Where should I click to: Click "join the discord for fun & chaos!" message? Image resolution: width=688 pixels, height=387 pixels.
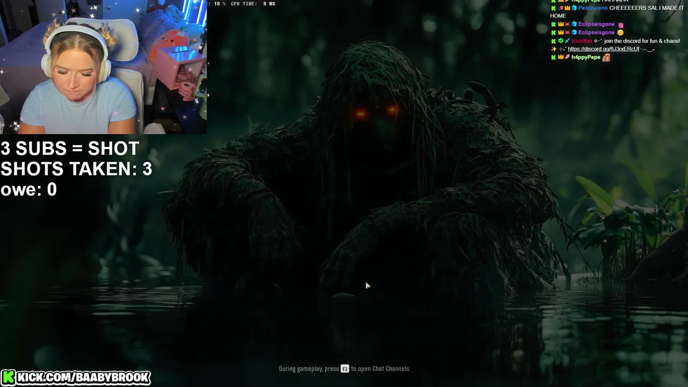[642, 41]
